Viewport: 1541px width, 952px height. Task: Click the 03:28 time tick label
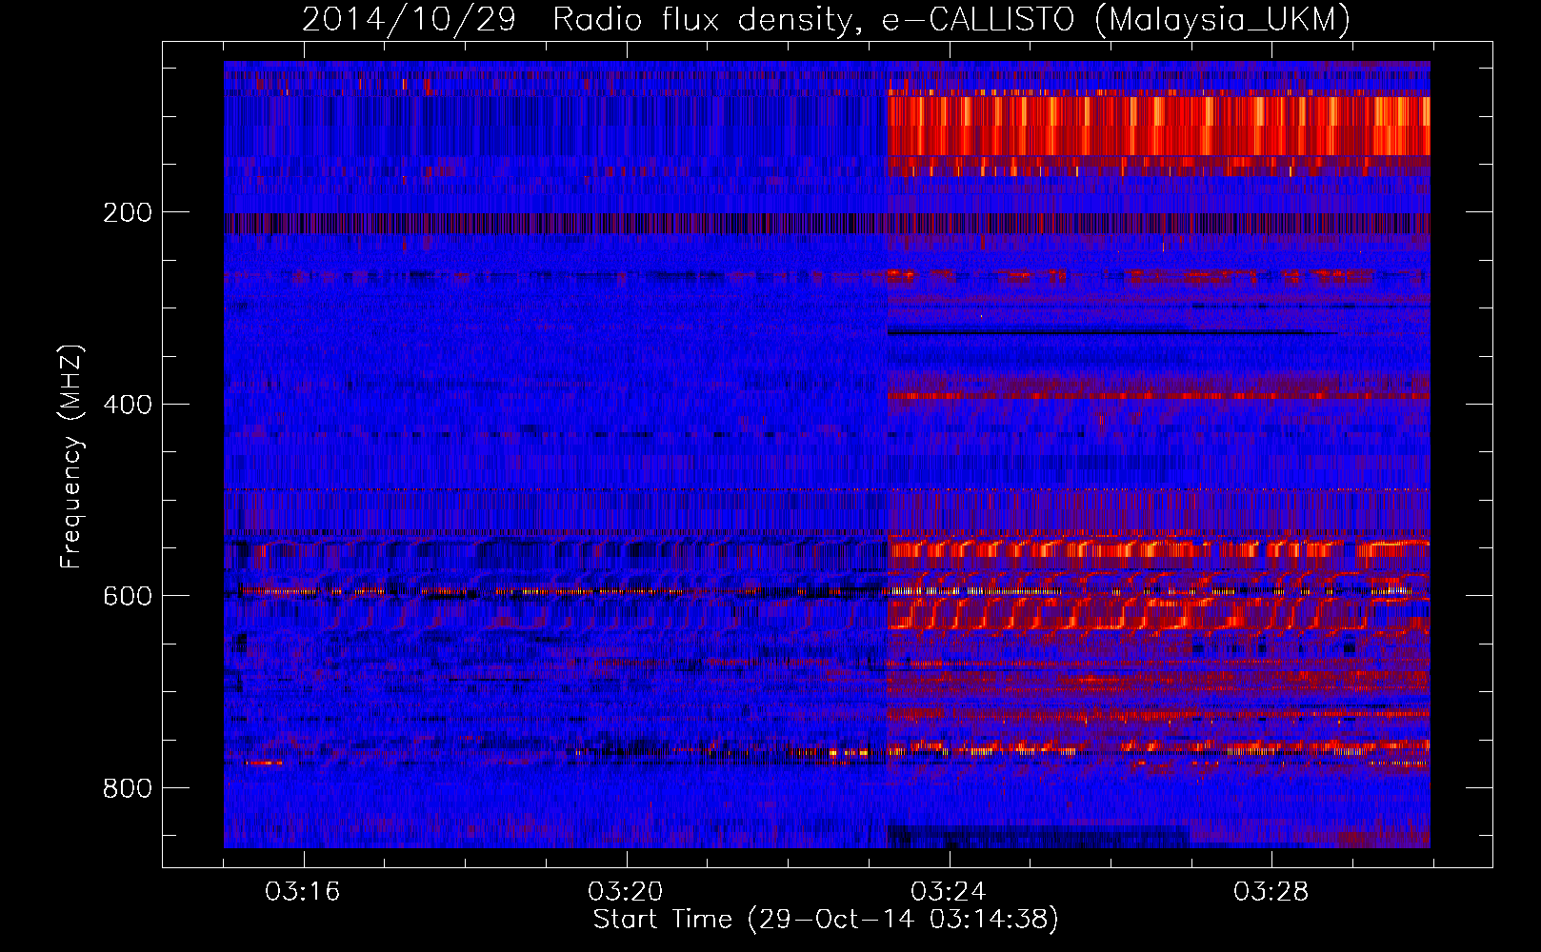[1271, 892]
